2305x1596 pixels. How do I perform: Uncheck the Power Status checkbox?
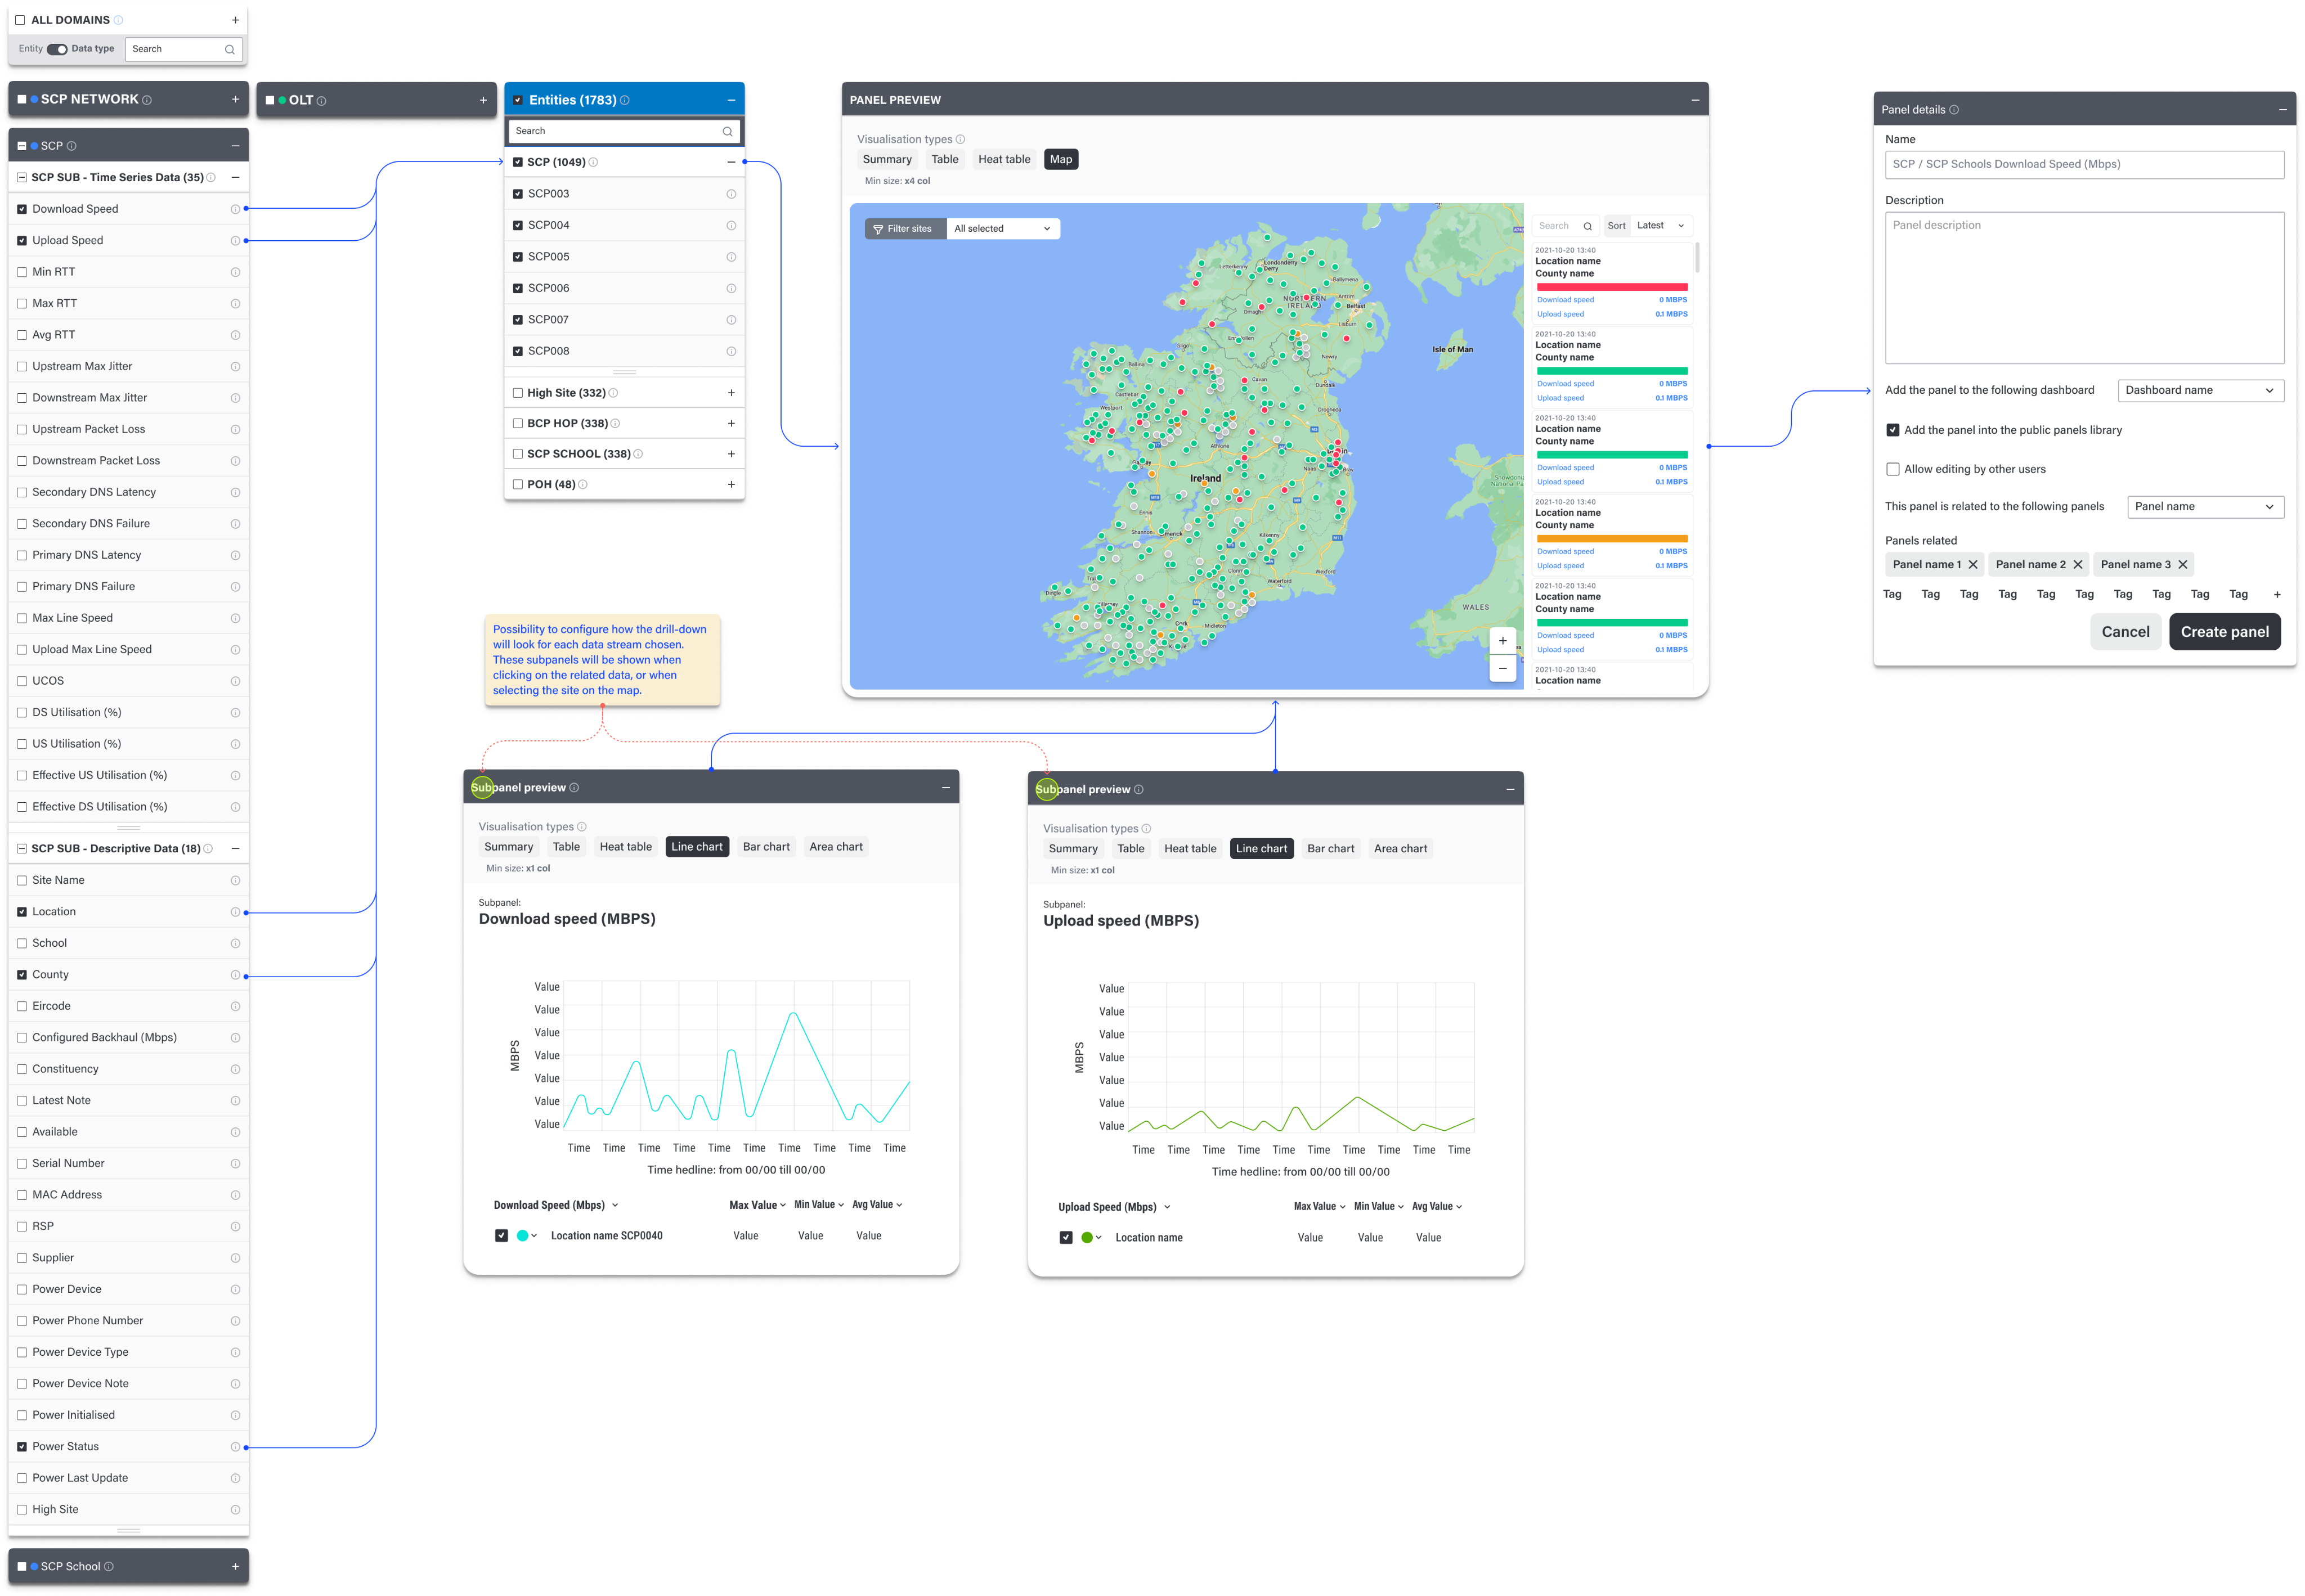(x=23, y=1446)
